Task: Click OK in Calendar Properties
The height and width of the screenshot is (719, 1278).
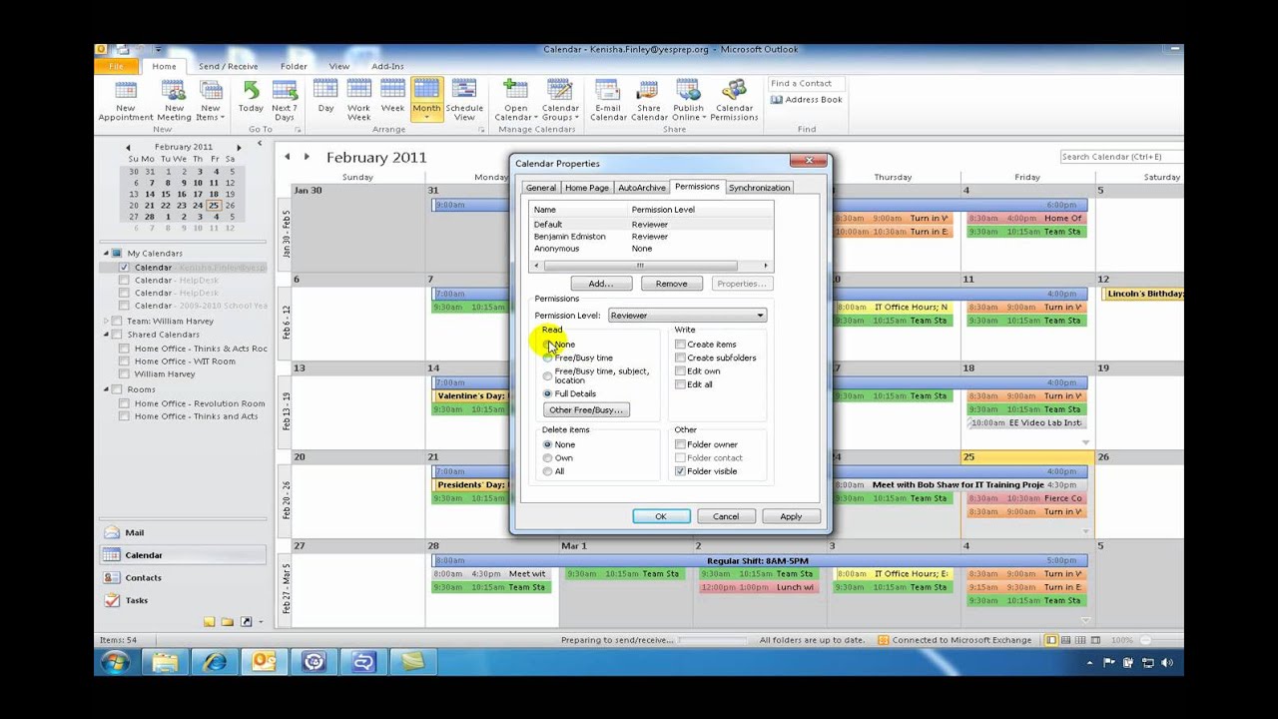Action: pyautogui.click(x=661, y=516)
